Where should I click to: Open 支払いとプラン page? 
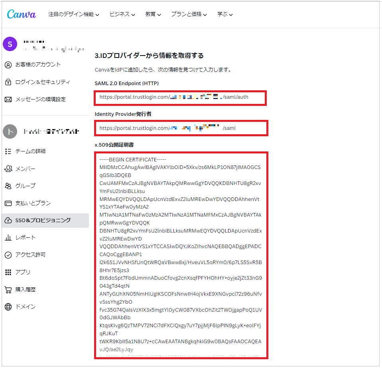(x=33, y=203)
